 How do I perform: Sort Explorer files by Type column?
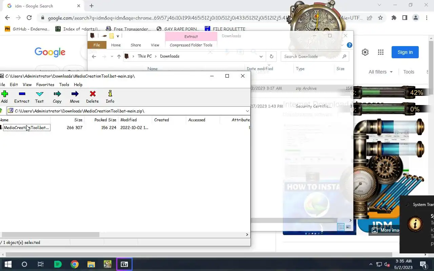pyautogui.click(x=300, y=69)
